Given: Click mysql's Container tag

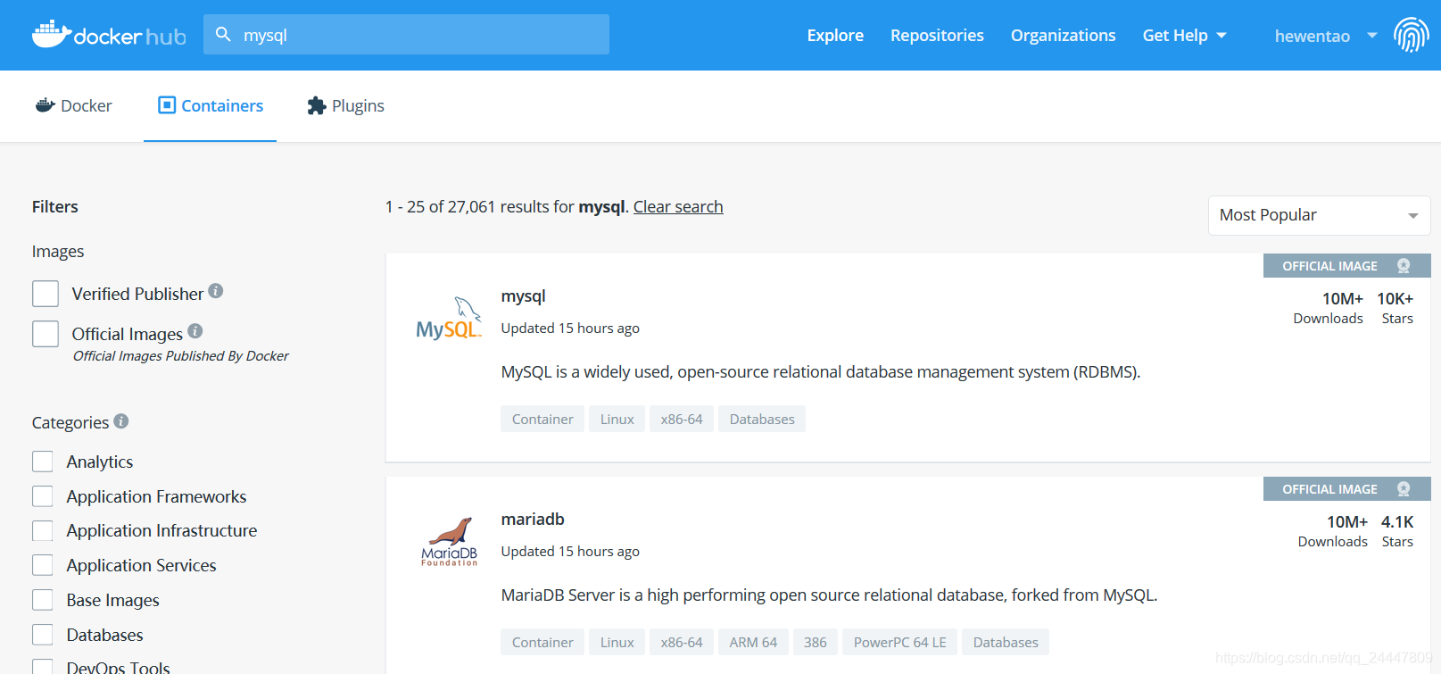Looking at the screenshot, I should click(542, 419).
